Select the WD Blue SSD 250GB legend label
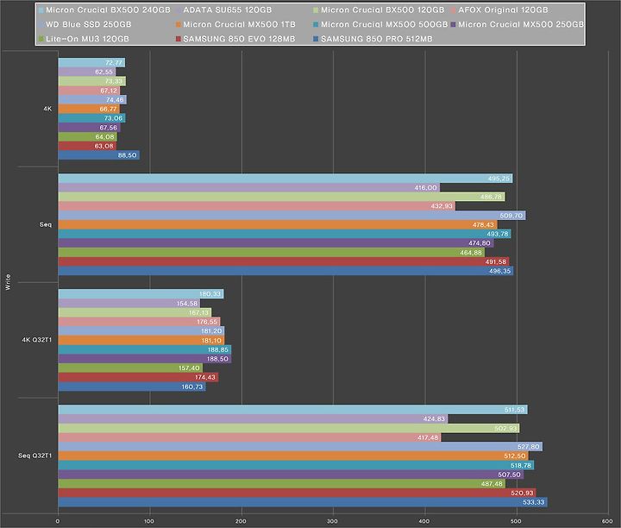The height and width of the screenshot is (528, 621). click(x=88, y=24)
